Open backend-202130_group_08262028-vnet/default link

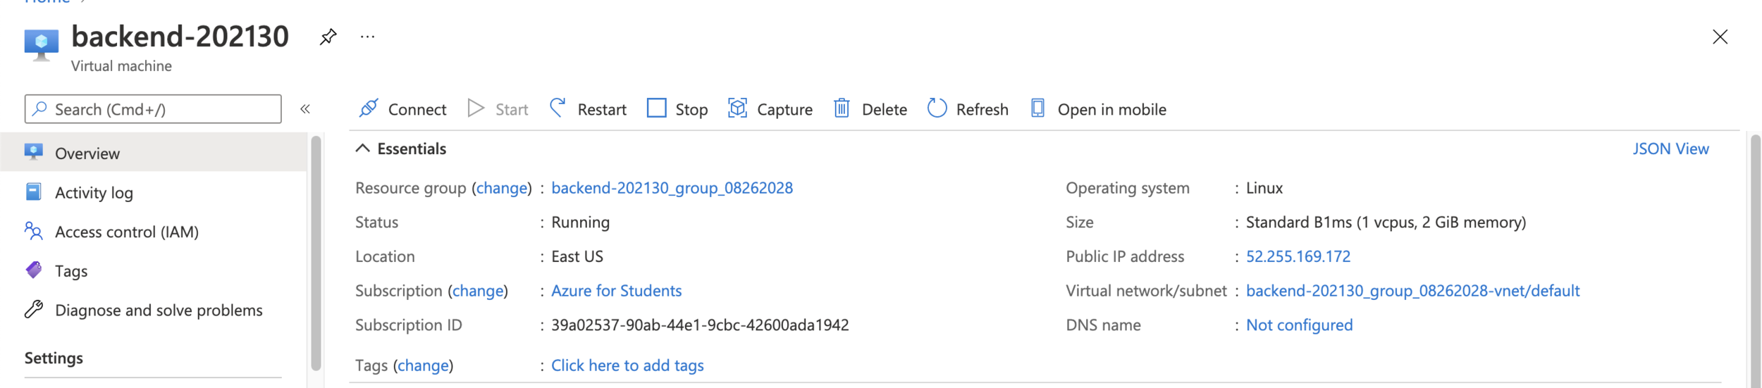coord(1412,291)
